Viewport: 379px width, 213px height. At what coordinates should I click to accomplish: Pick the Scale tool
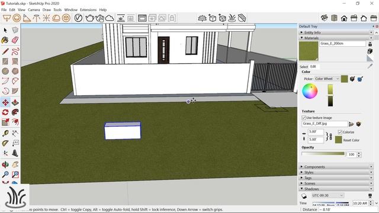pyautogui.click(x=5, y=122)
